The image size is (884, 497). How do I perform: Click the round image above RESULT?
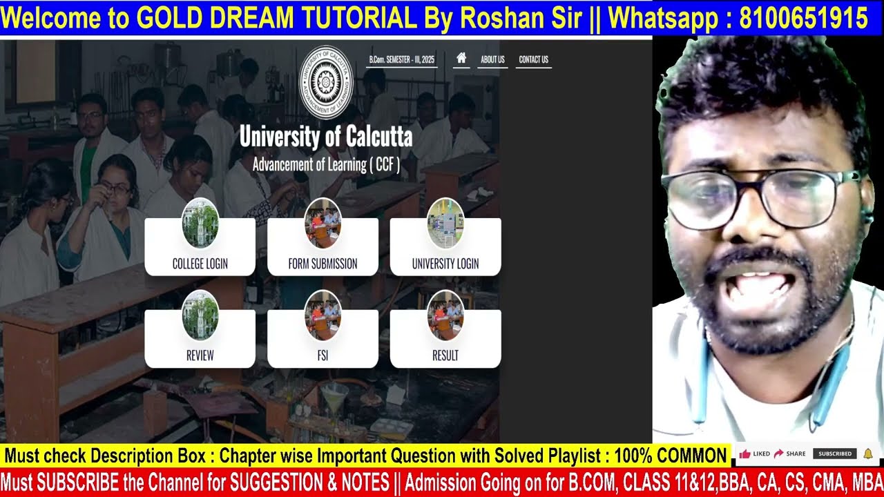click(x=445, y=315)
